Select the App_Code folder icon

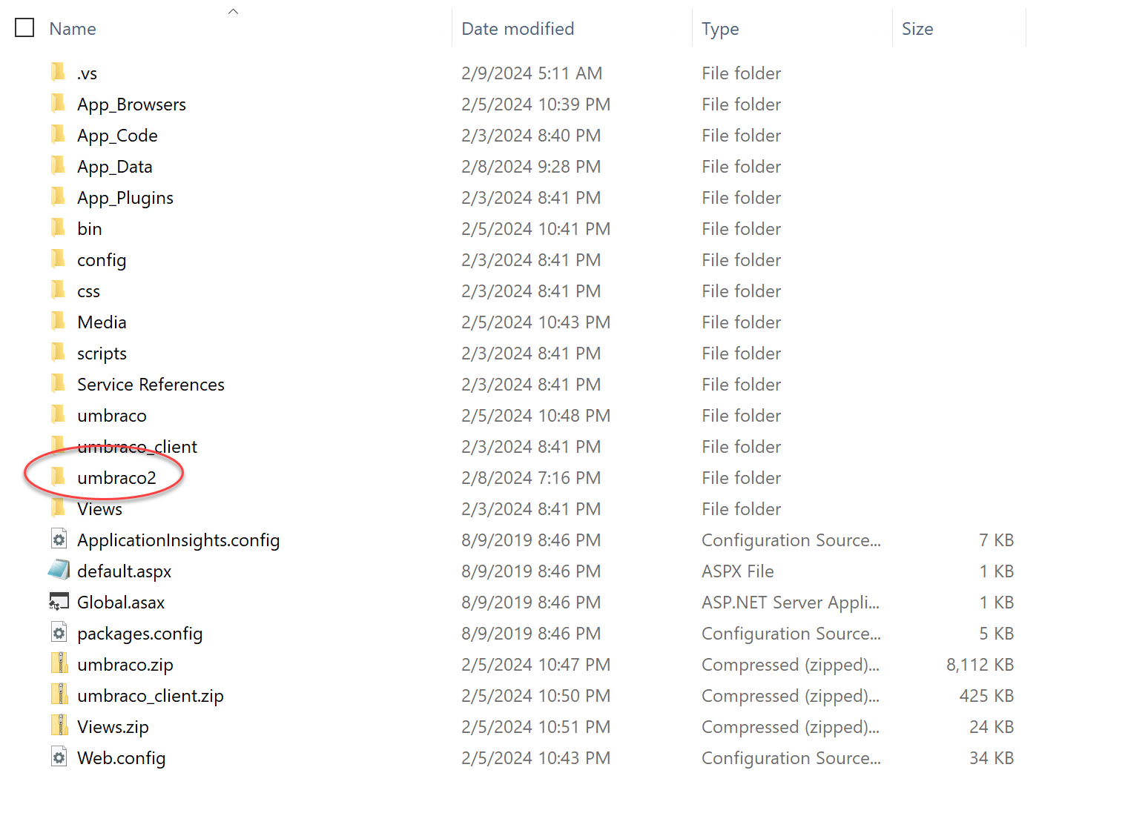[59, 134]
